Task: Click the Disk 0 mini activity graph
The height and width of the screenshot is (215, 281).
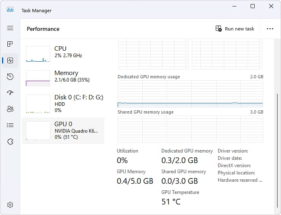Action: [x=38, y=104]
